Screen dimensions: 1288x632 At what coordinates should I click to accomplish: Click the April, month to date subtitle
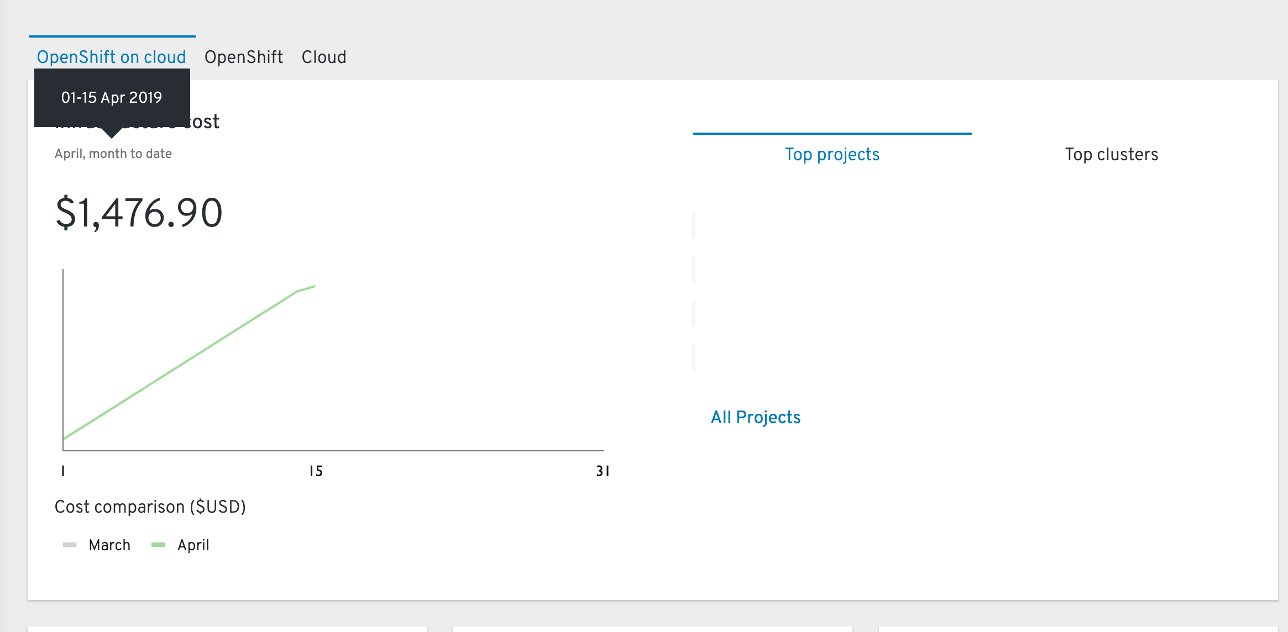coord(113,154)
